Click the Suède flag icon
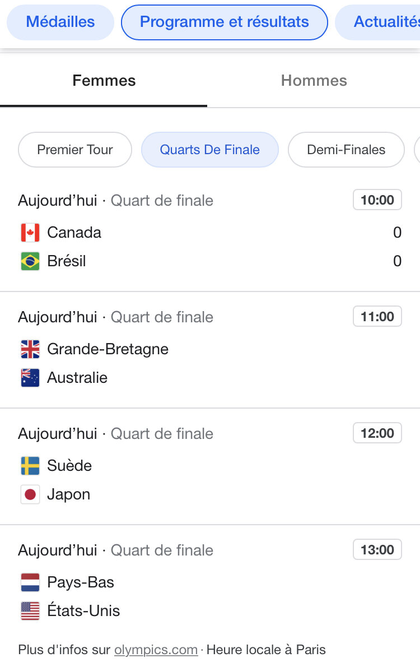The width and height of the screenshot is (420, 662). pyautogui.click(x=30, y=466)
